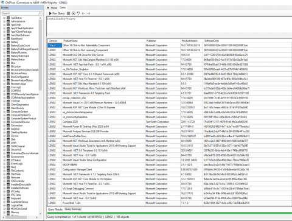Click the Environment table icon
The width and height of the screenshot is (292, 221).
coord(8,156)
